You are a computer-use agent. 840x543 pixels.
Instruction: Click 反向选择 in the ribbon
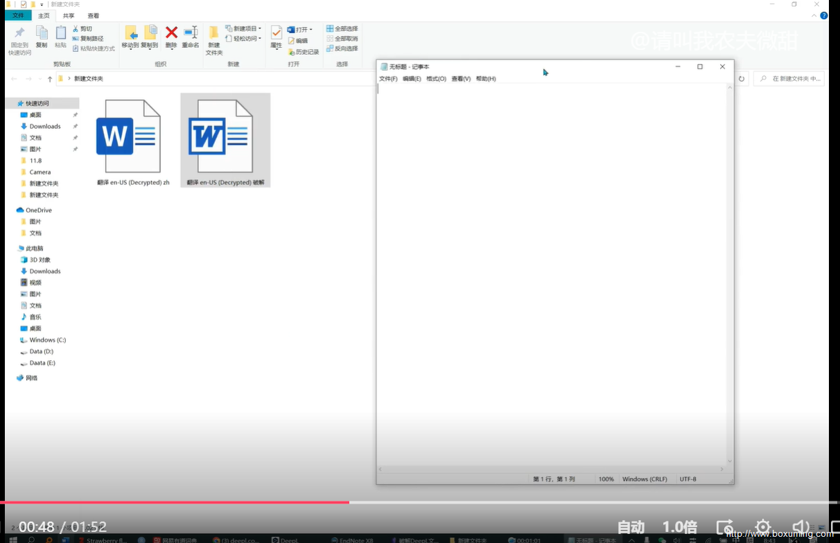tap(342, 48)
